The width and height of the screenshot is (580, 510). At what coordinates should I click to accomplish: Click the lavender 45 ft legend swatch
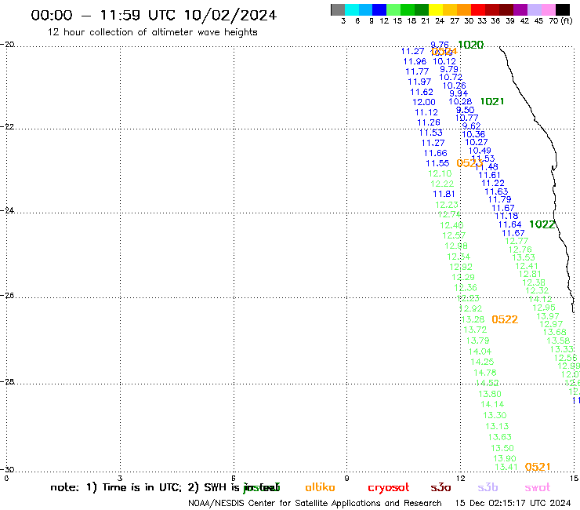click(534, 9)
